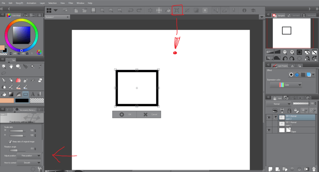Image resolution: width=319 pixels, height=172 pixels.
Task: Open the File menu
Action: pos(3,3)
